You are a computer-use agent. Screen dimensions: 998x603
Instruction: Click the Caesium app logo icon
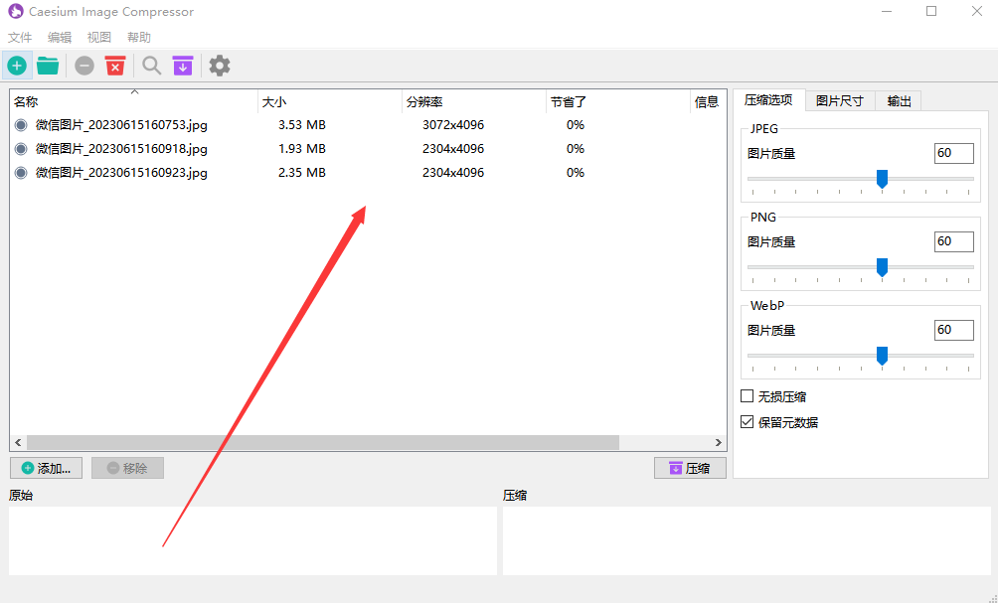(15, 12)
